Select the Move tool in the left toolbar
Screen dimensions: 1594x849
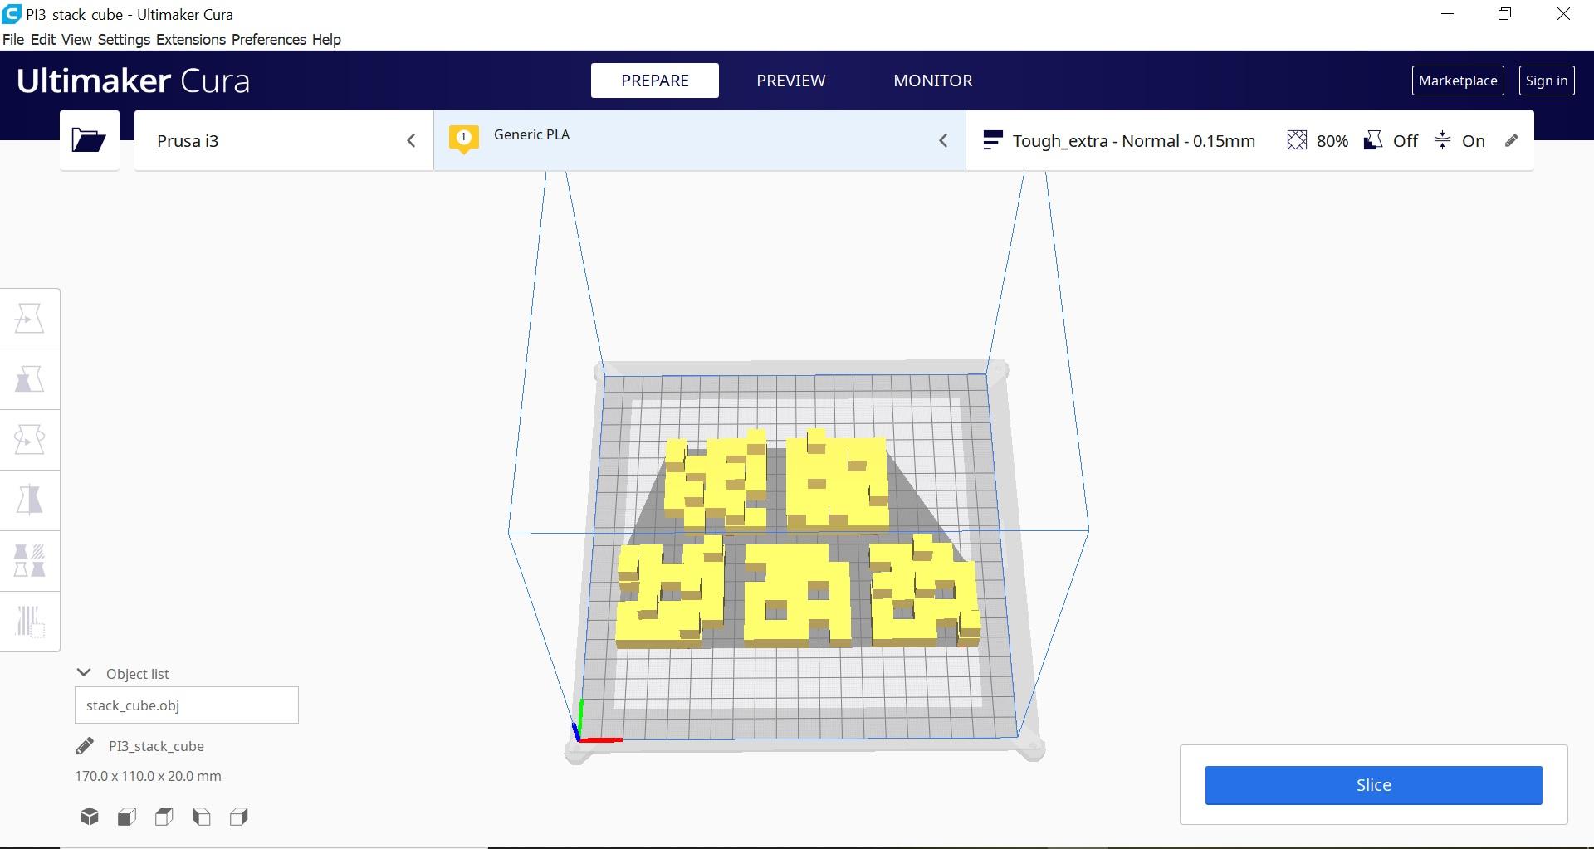(29, 319)
